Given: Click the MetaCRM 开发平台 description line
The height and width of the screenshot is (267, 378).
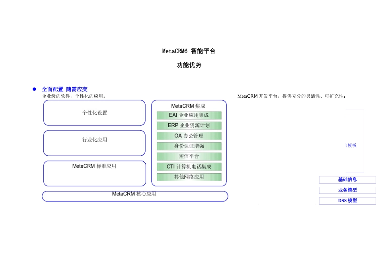Looking at the screenshot, I should (291, 96).
